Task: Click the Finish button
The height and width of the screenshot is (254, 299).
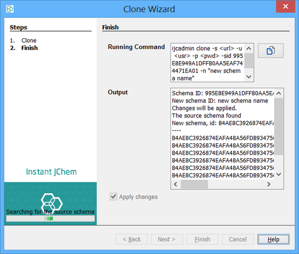Action: tap(202, 239)
